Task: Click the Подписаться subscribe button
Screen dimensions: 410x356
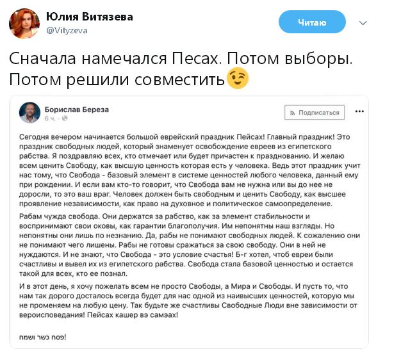Action: 315,113
